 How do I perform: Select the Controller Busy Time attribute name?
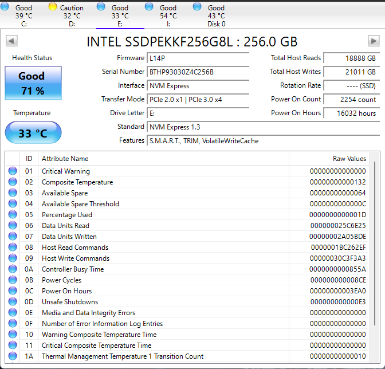(73, 269)
